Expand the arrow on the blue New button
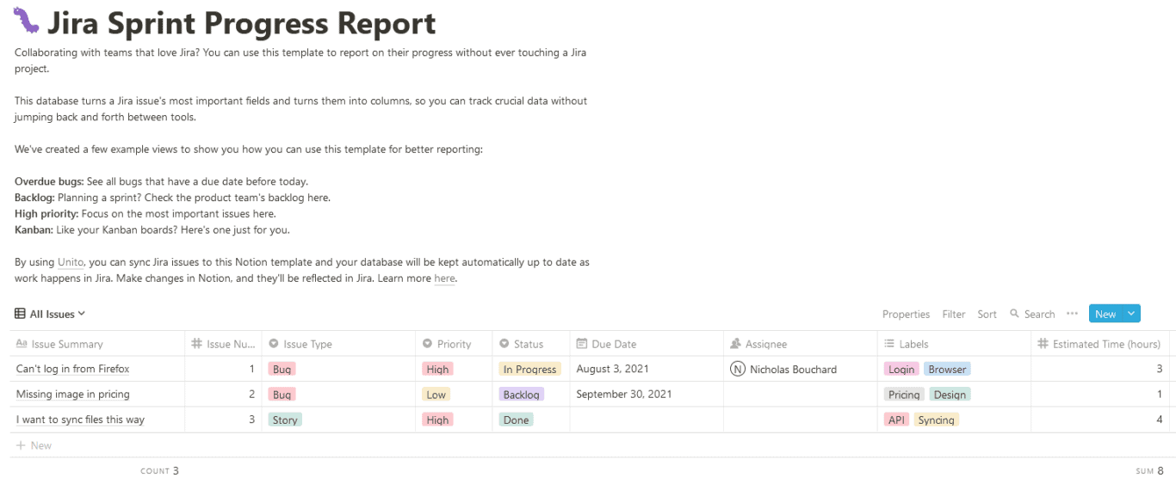The height and width of the screenshot is (496, 1176). coord(1131,314)
